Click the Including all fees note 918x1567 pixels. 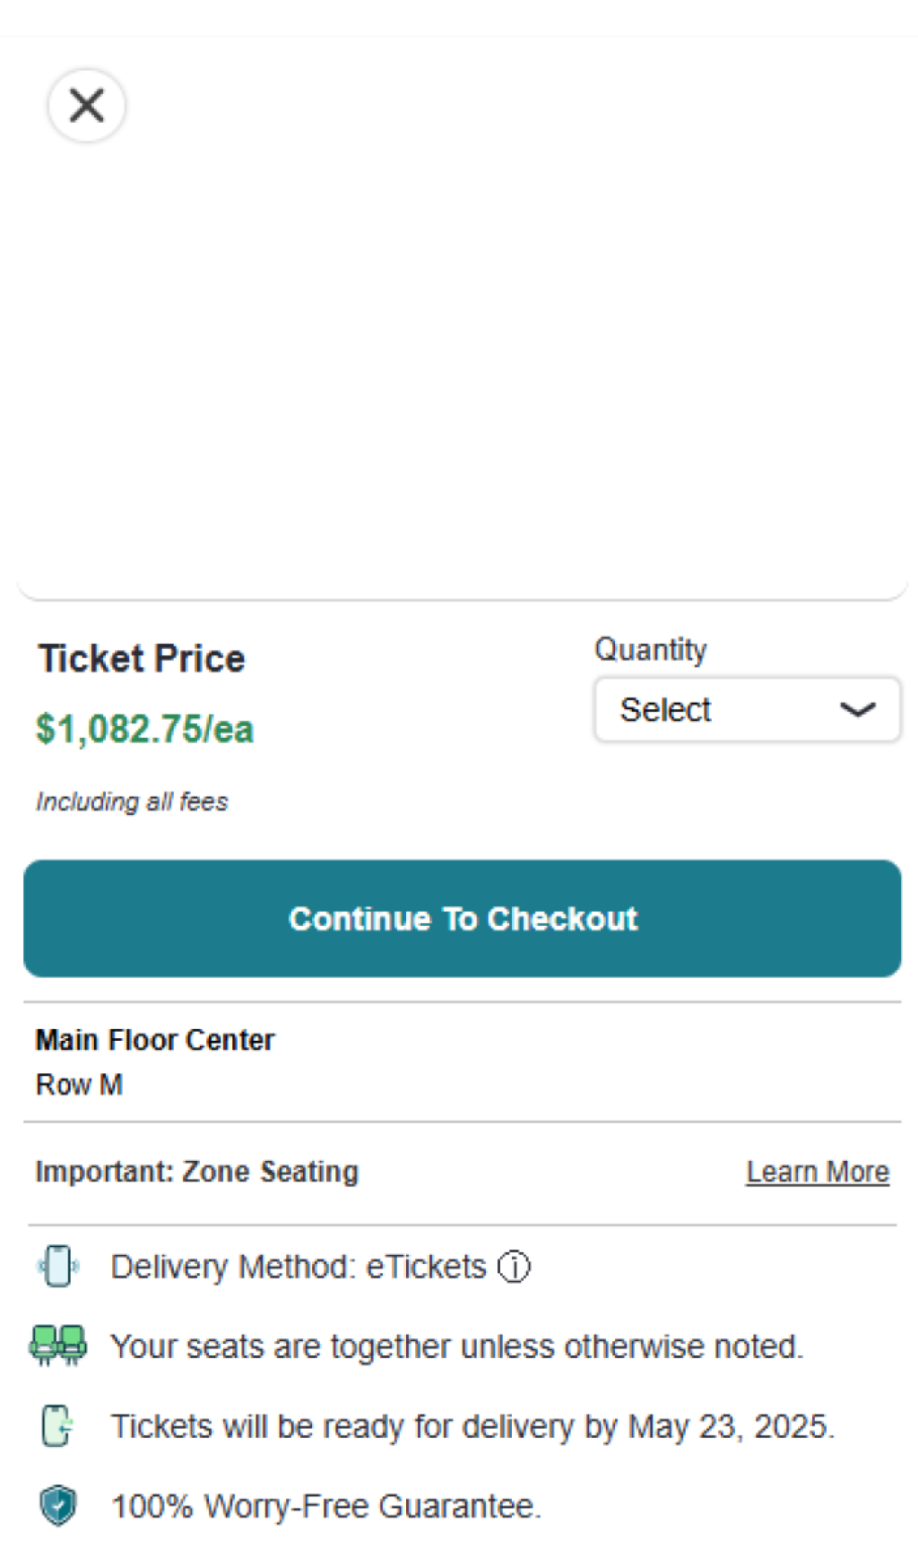click(x=132, y=801)
